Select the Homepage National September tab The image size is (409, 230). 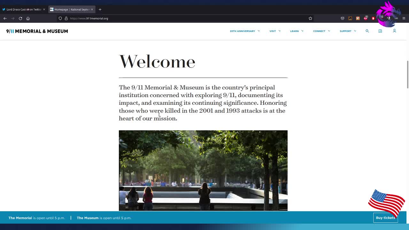pos(72,9)
